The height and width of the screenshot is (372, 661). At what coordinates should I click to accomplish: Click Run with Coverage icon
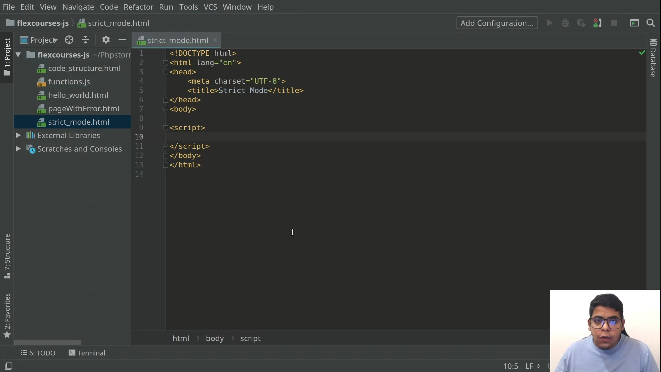581,23
